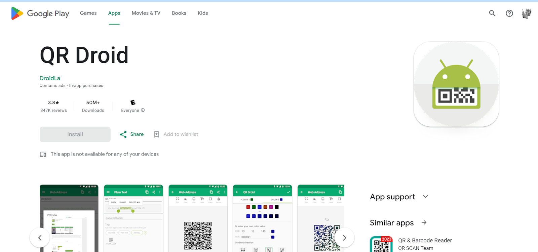The width and height of the screenshot is (538, 252).
Task: Open the Similar apps heading
Action: (392, 223)
